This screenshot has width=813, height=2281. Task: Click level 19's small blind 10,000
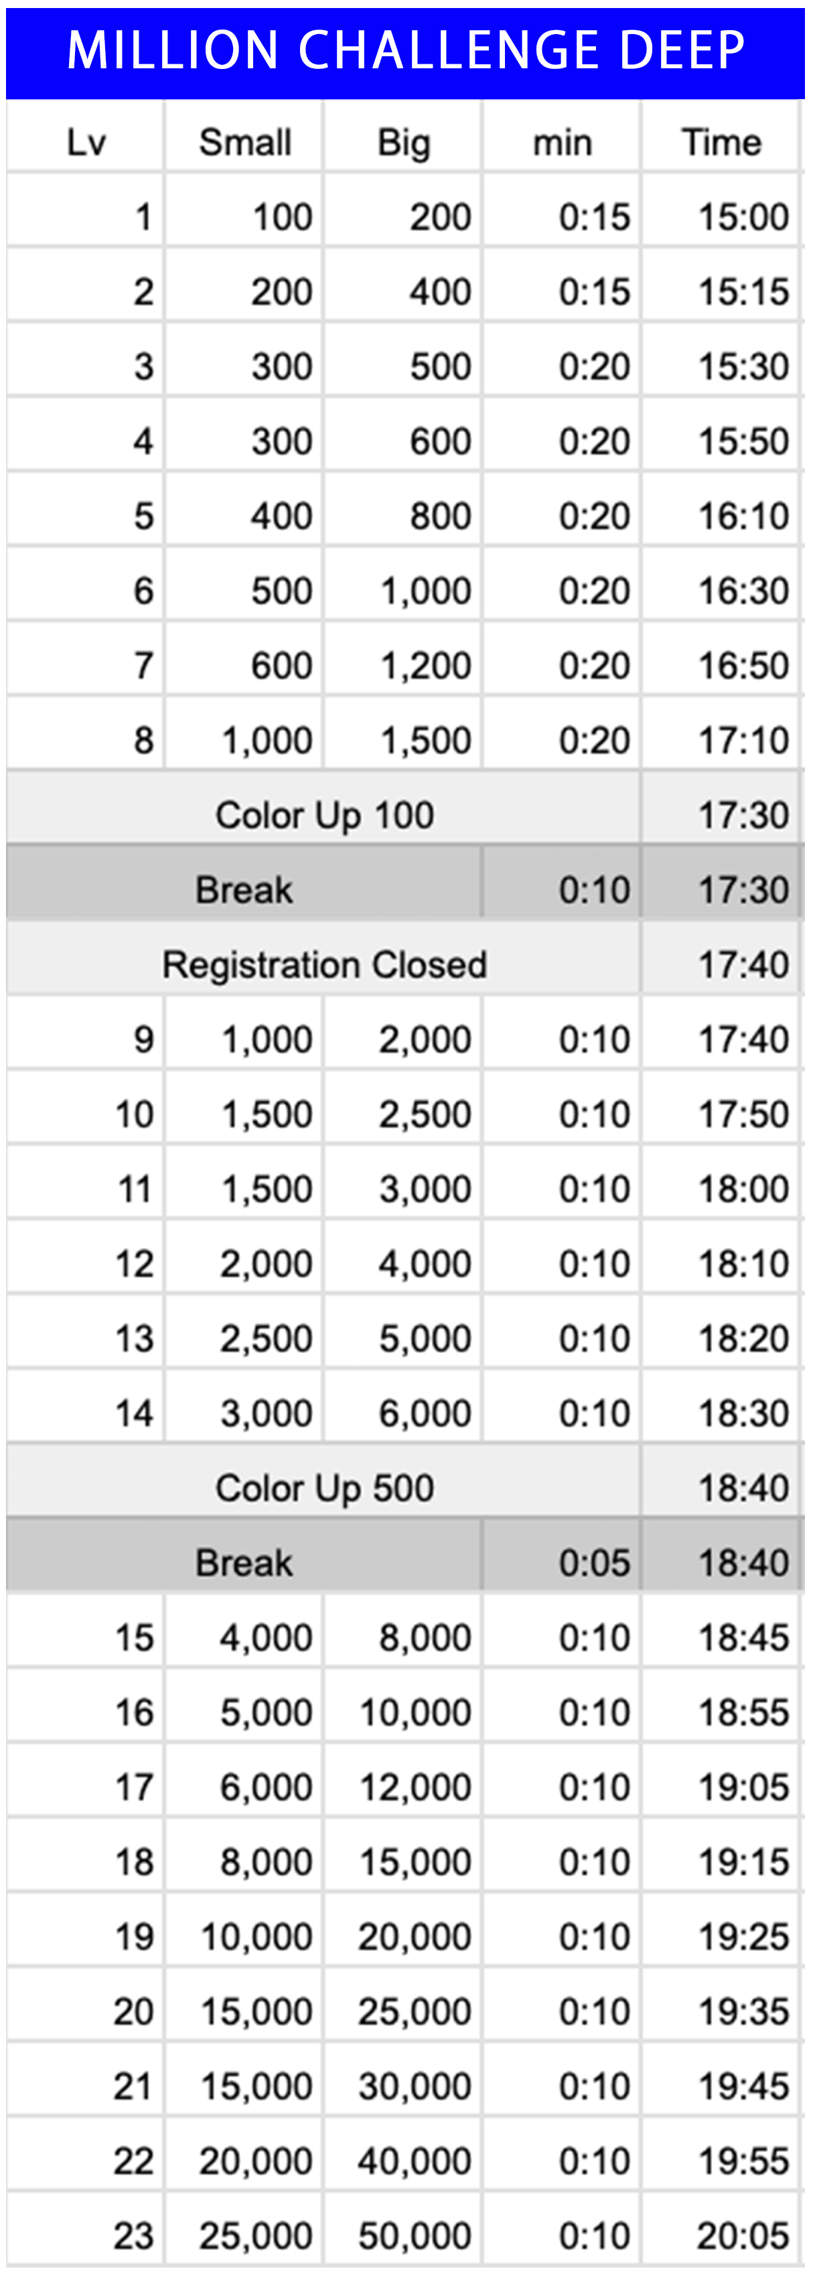click(257, 1937)
